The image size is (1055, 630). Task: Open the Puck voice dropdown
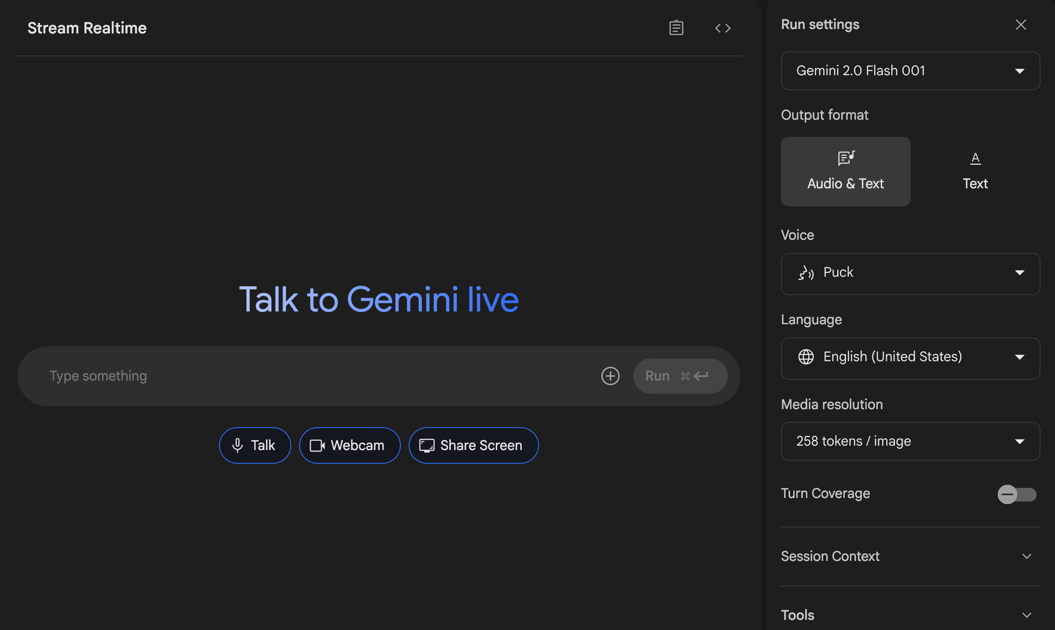[x=910, y=274]
